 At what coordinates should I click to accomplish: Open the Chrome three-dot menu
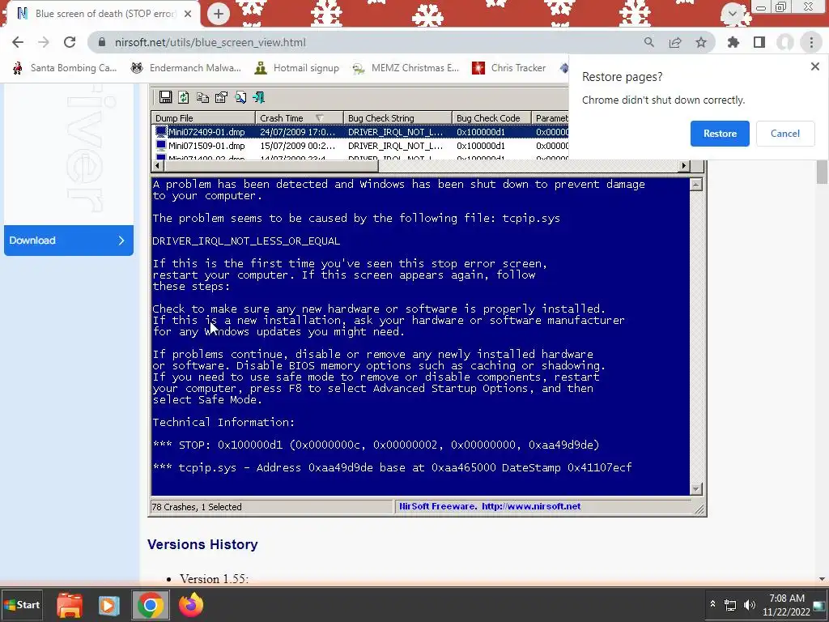(811, 42)
